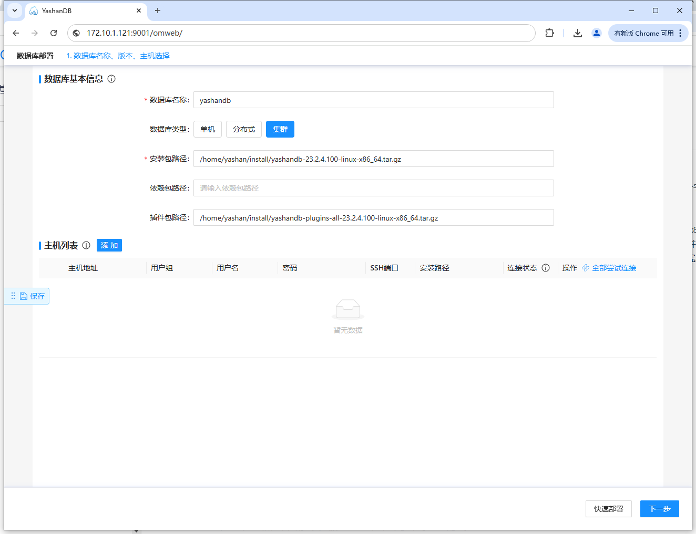
Task: Click info icon next to 连接状态 column
Action: point(546,268)
